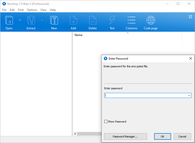Select the Code page globe icon
Viewport: 195px width, 143px height.
151,21
